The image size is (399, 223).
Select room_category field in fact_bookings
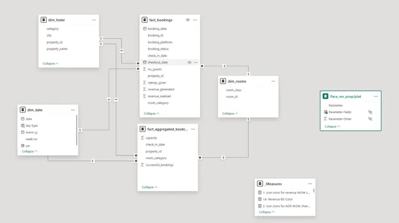coord(158,103)
